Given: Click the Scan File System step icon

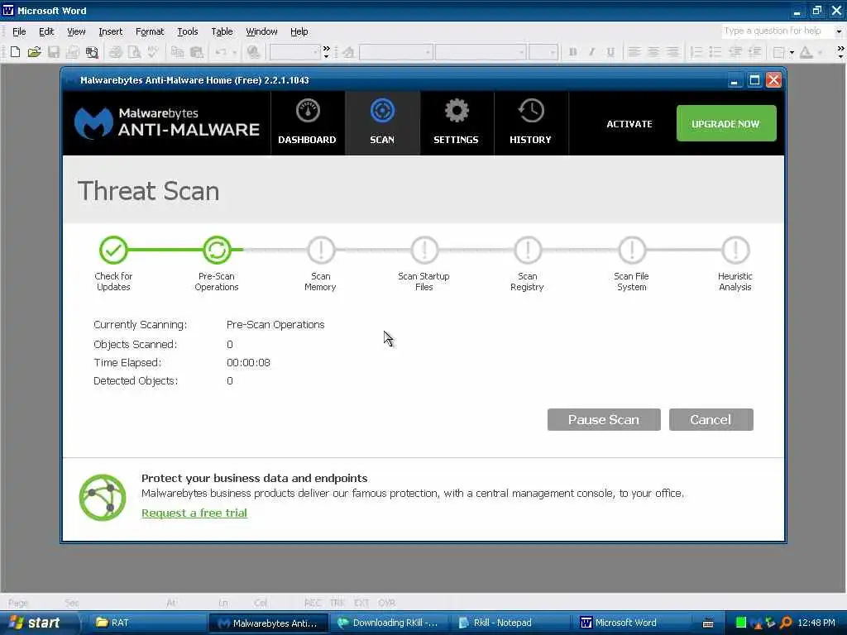Looking at the screenshot, I should (631, 250).
